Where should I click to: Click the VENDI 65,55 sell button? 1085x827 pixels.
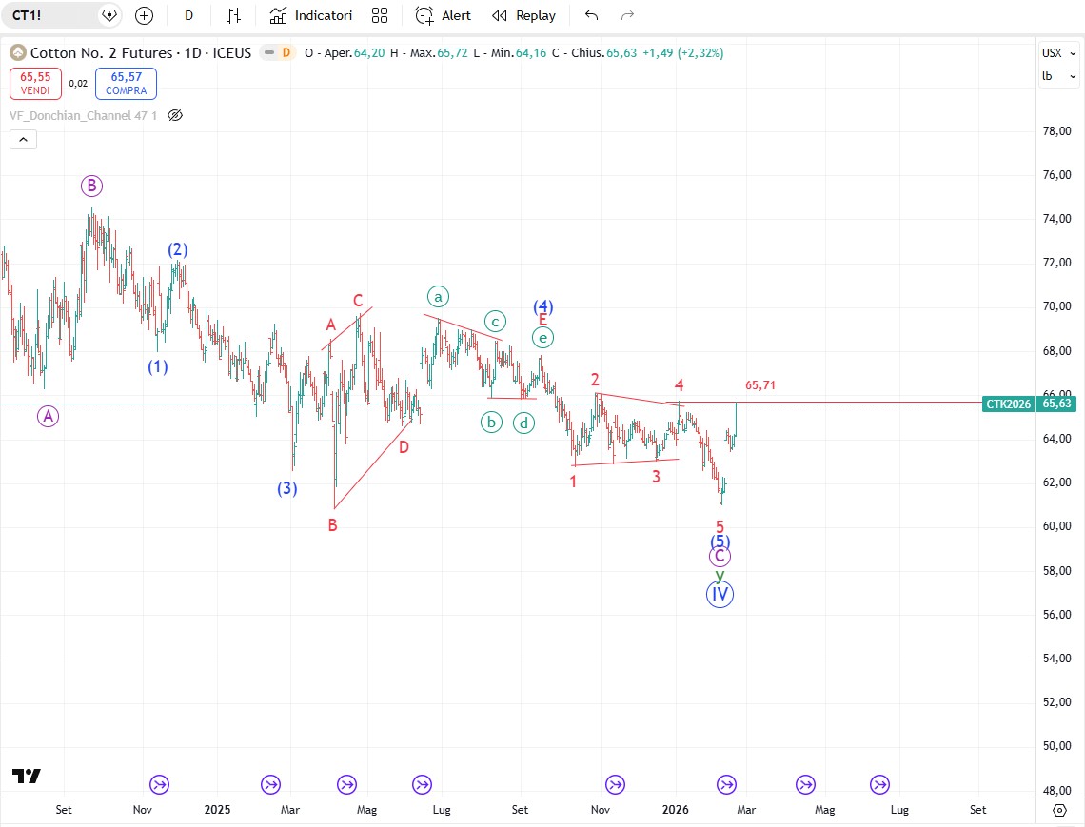tap(36, 84)
